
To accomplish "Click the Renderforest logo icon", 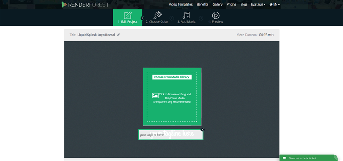I will click(64, 4).
